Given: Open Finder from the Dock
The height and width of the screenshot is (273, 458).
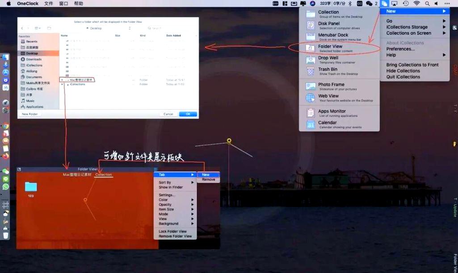Looking at the screenshot, I should (x=5, y=57).
